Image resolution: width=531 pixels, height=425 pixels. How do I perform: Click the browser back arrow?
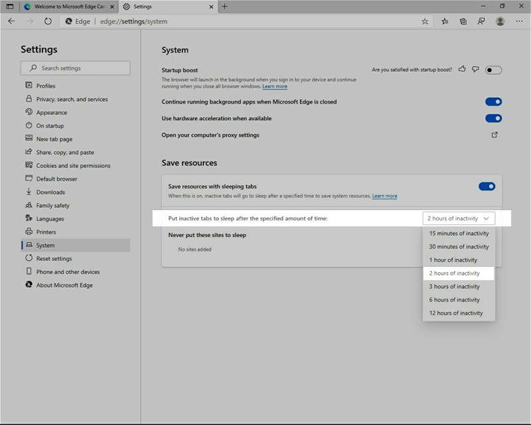pos(11,21)
